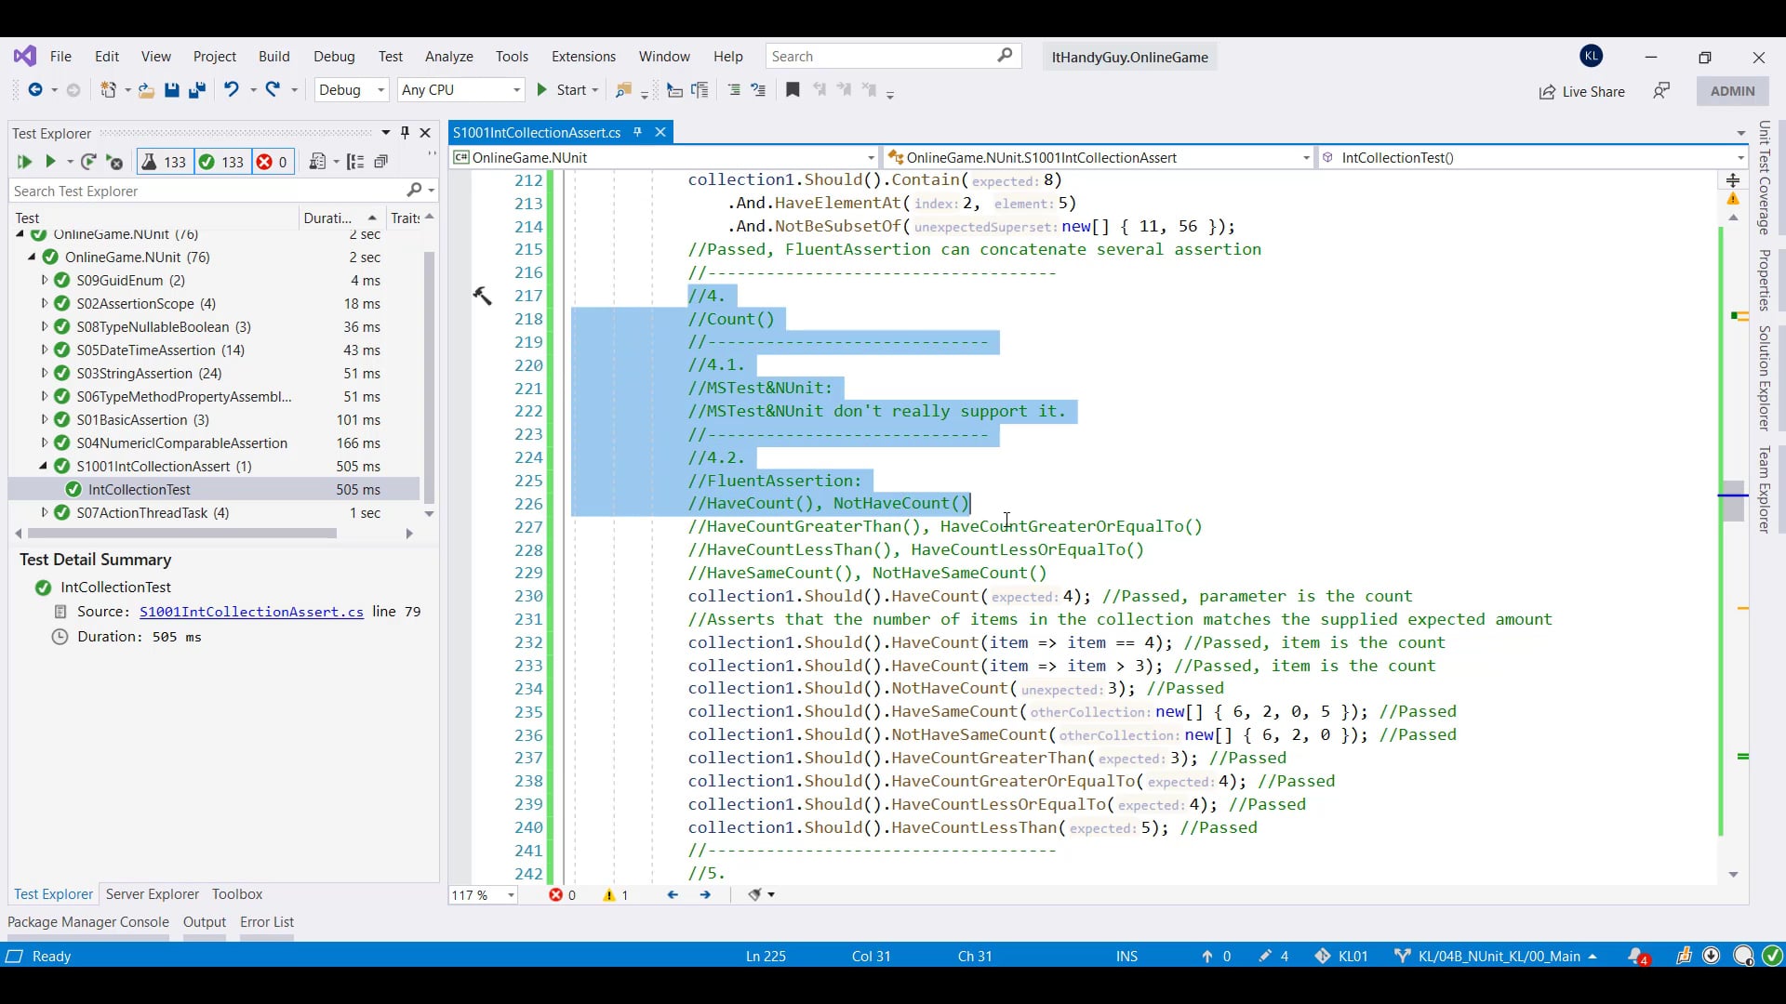Open the S1001IntCollectionAssert.cs source link

(251, 612)
